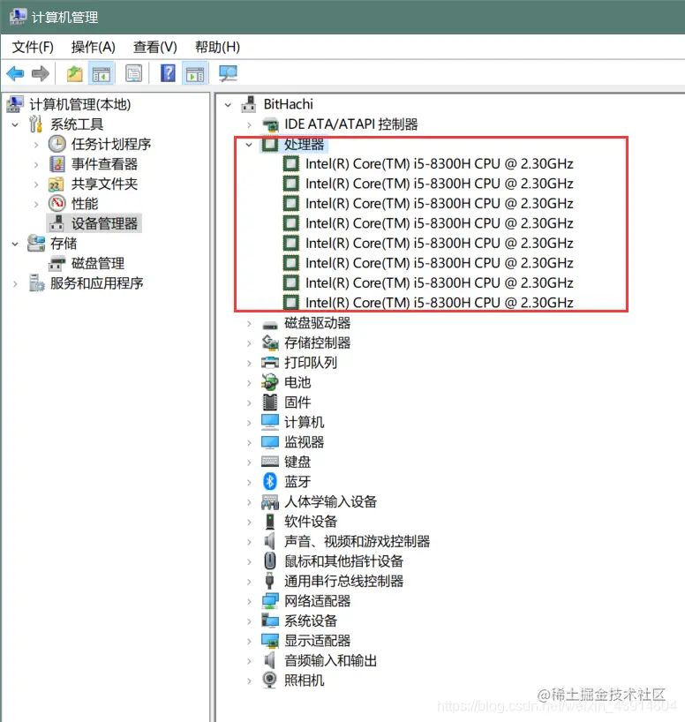685x722 pixels.
Task: Select the 磁盘管理 tree item
Action: pyautogui.click(x=98, y=263)
